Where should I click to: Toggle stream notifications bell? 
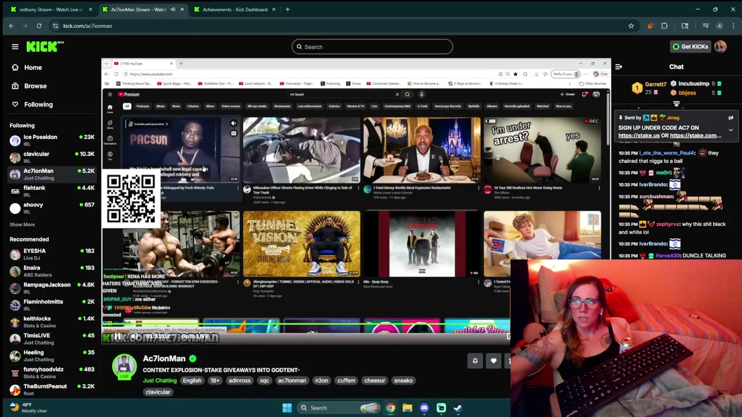475,361
